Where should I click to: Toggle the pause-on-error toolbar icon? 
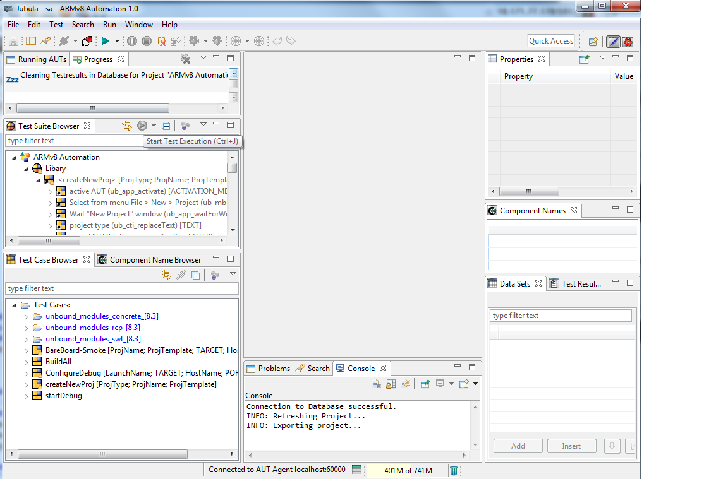coord(162,41)
